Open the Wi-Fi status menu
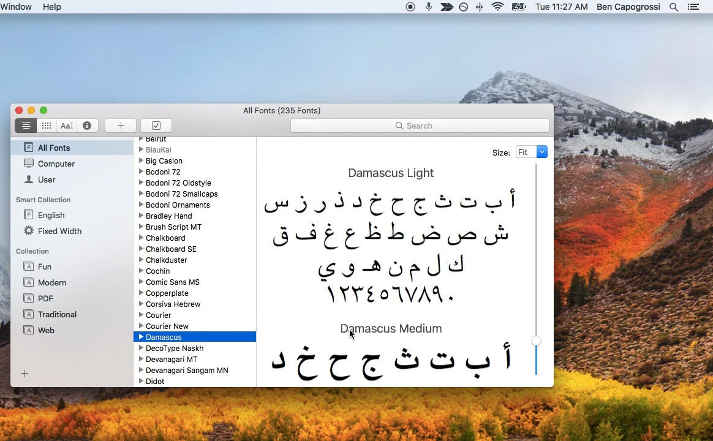This screenshot has width=713, height=441. pos(497,7)
